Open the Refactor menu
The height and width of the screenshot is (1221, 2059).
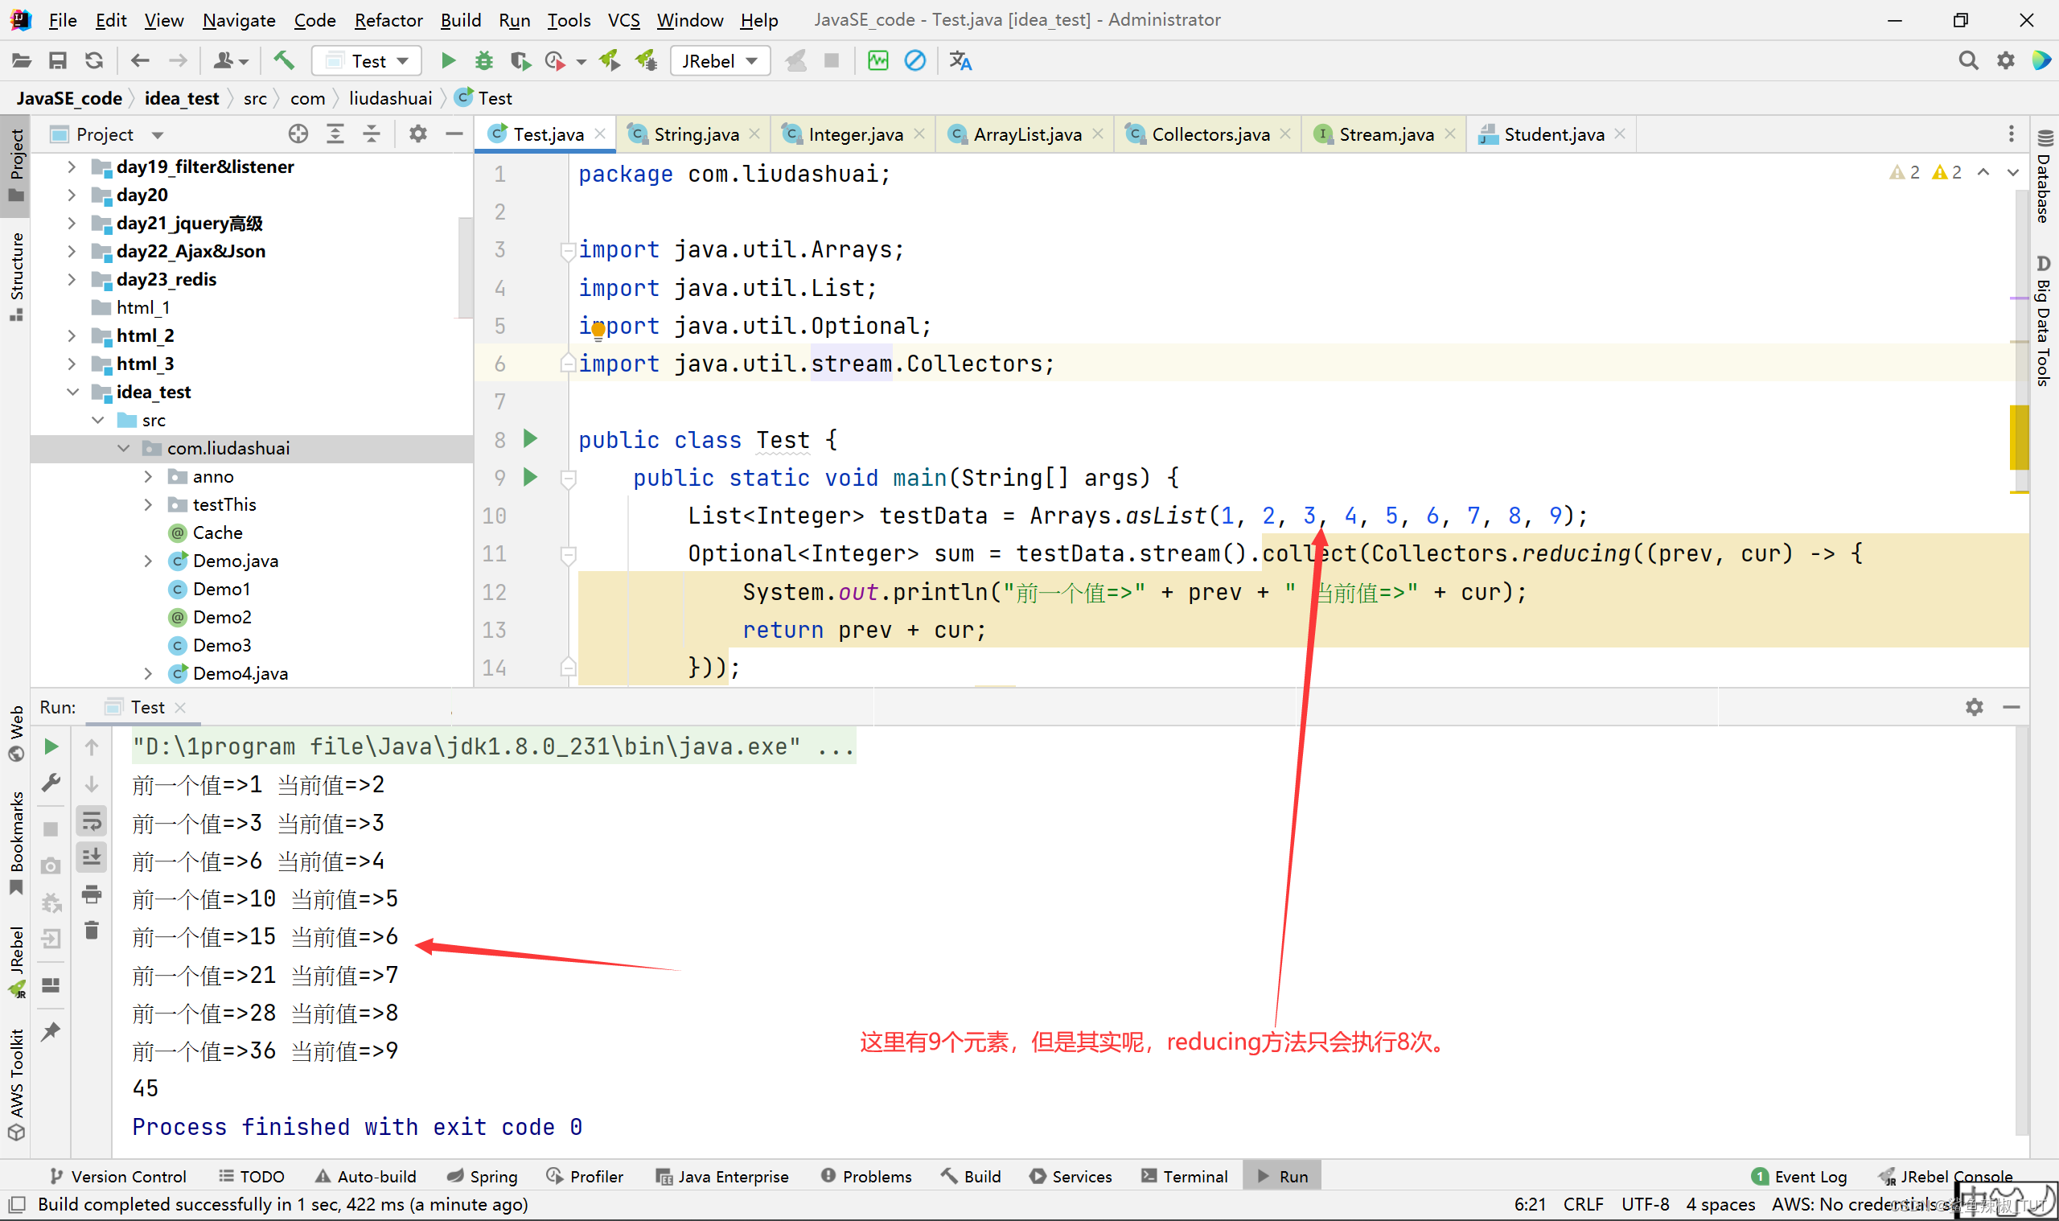388,20
